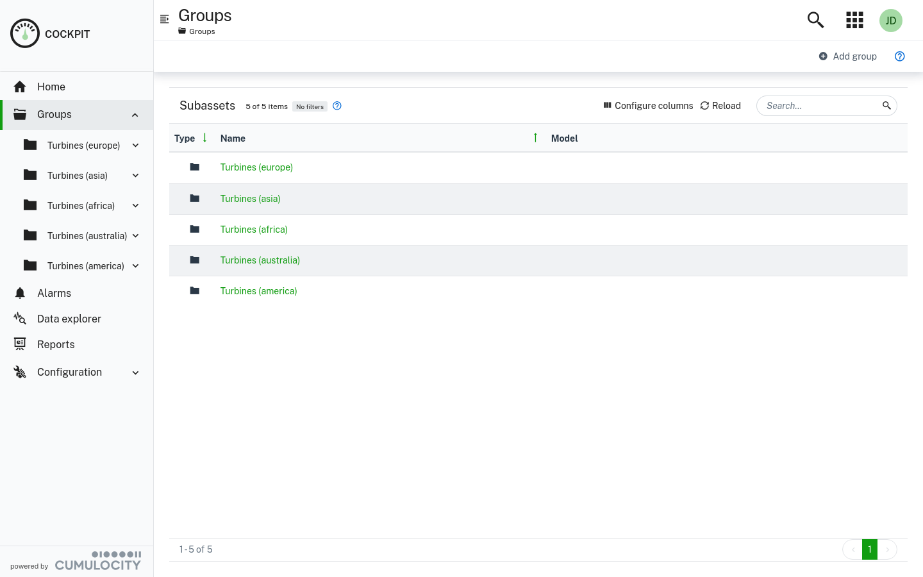
Task: Open help via the question mark near Add group
Action: [899, 56]
